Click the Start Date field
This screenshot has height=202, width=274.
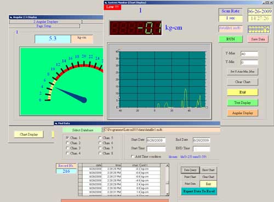point(156,140)
